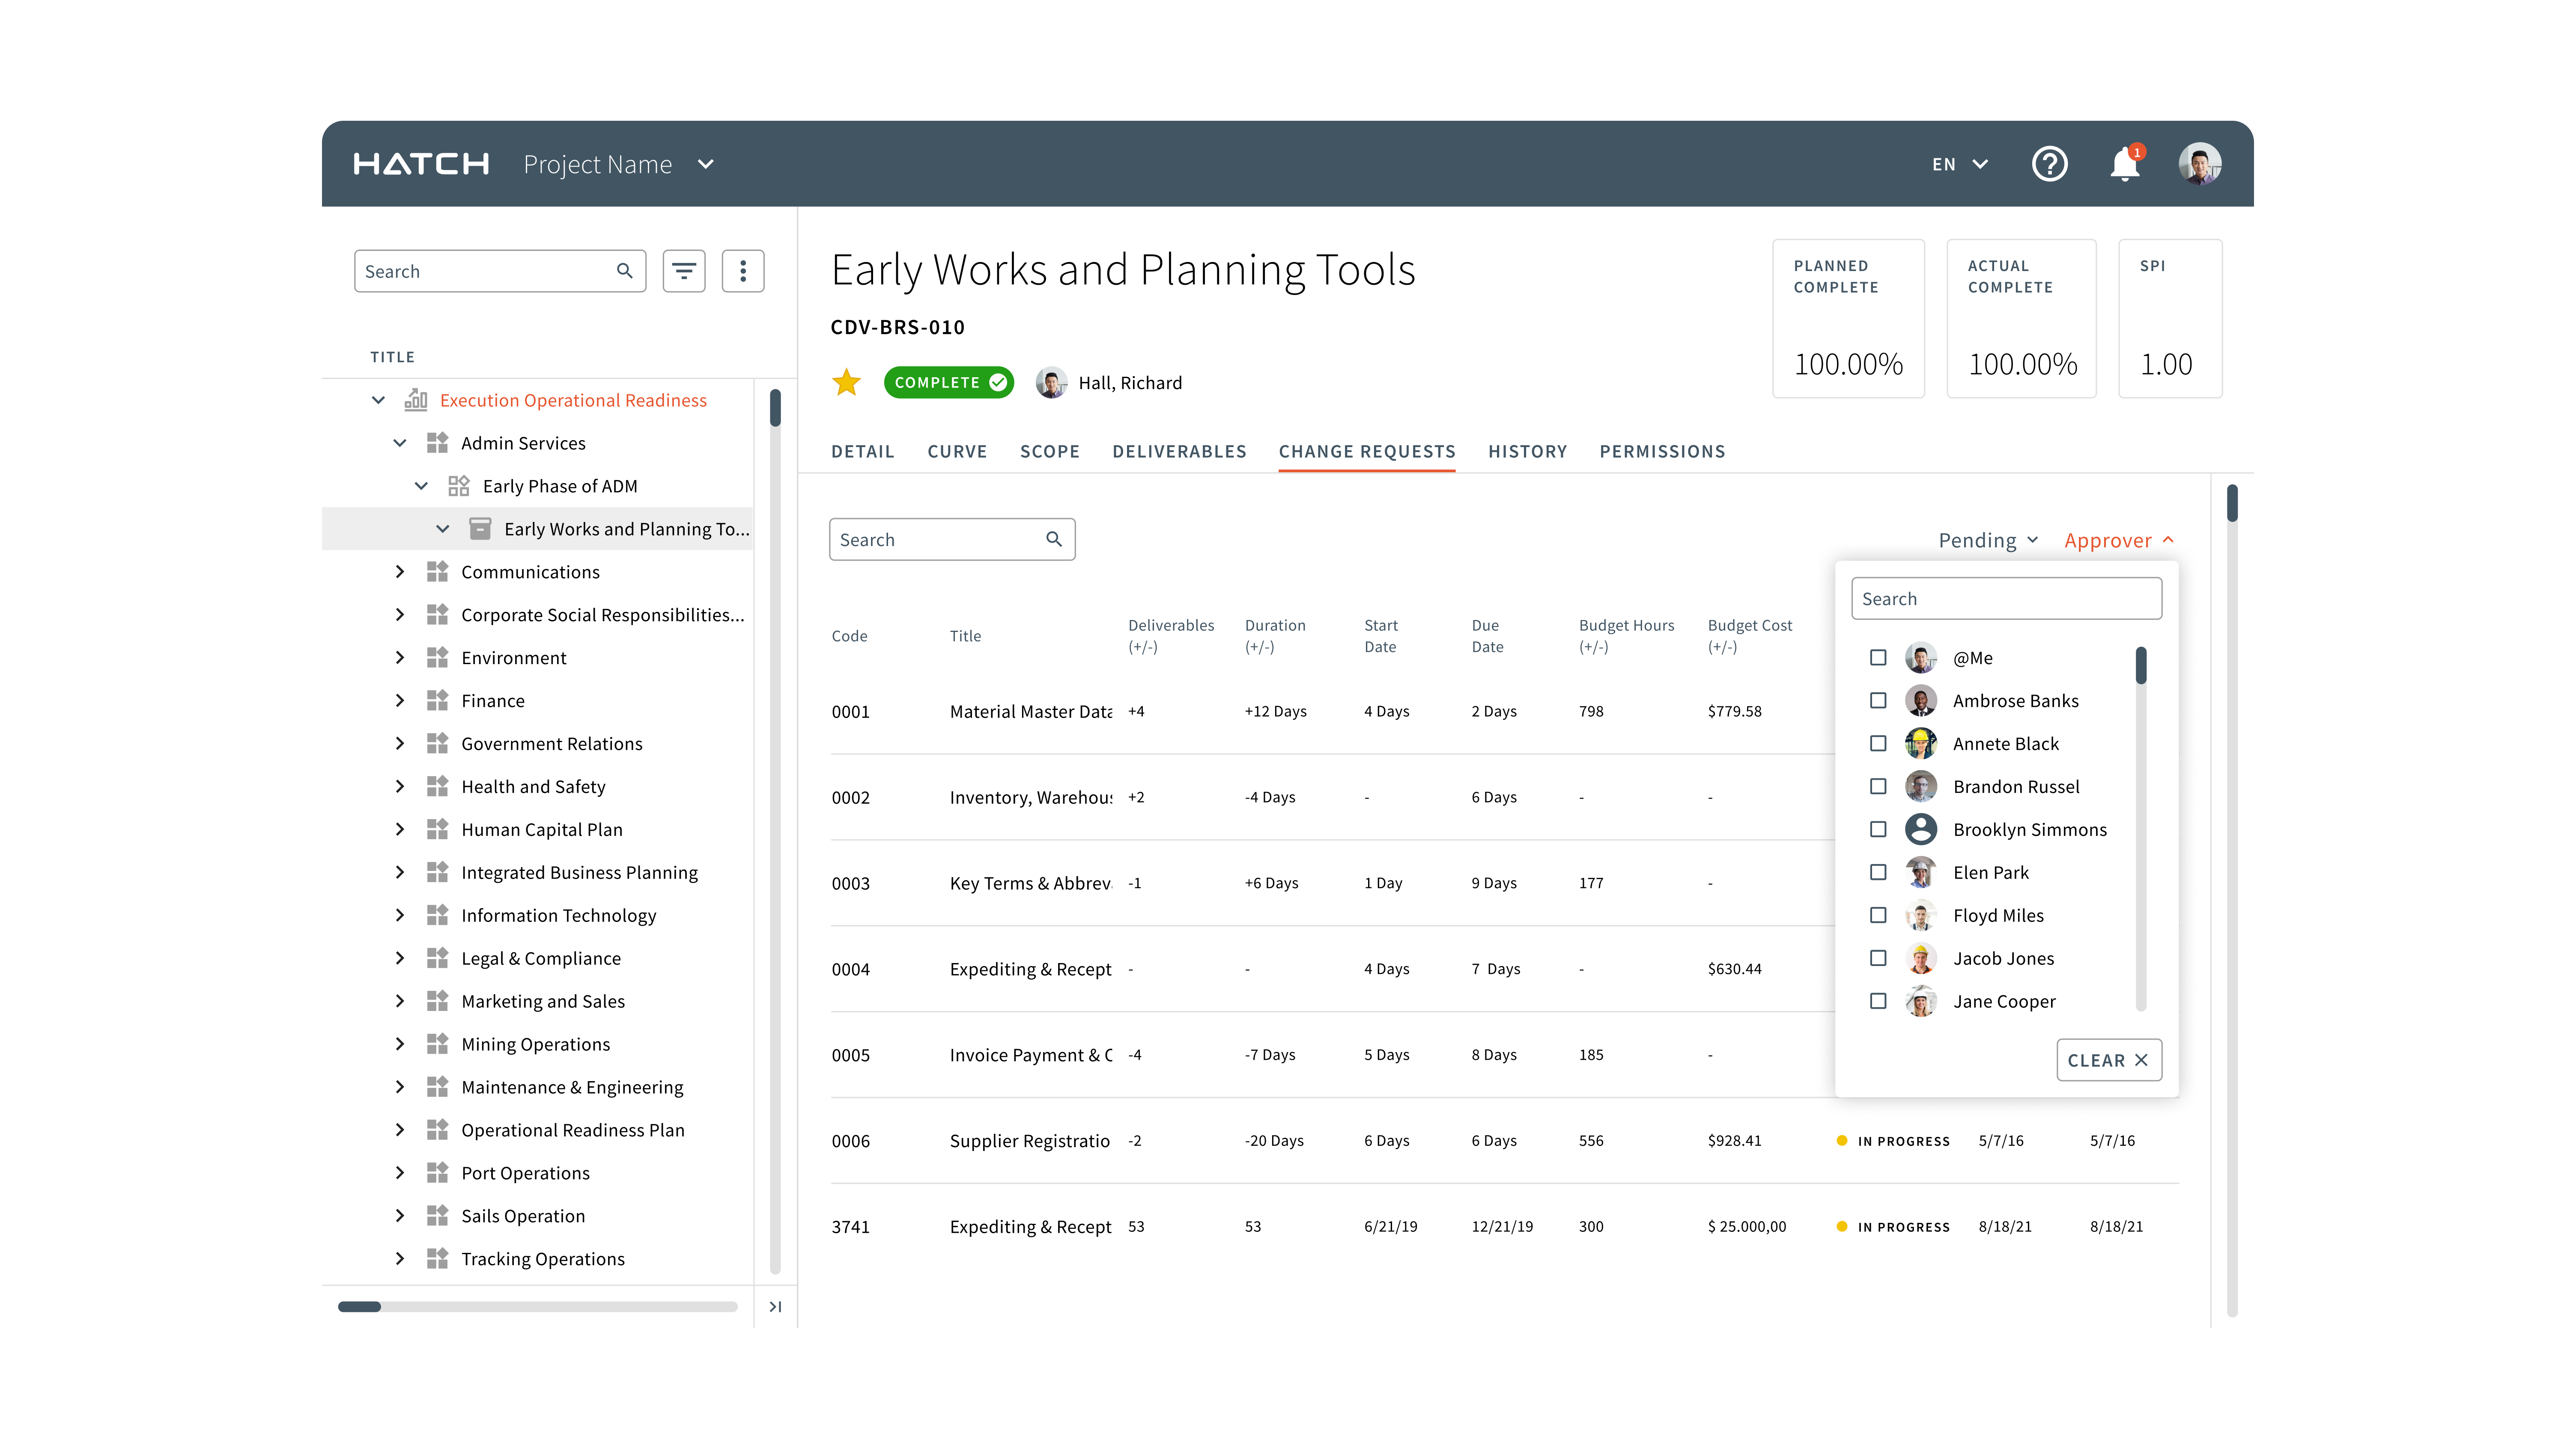The image size is (2576, 1449).
Task: Select the Jacob Jones checkbox
Action: coord(1878,958)
